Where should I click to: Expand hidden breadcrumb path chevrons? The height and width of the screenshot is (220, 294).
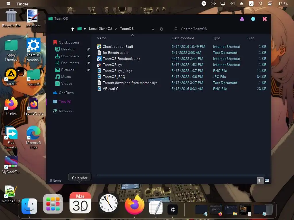tap(85, 29)
